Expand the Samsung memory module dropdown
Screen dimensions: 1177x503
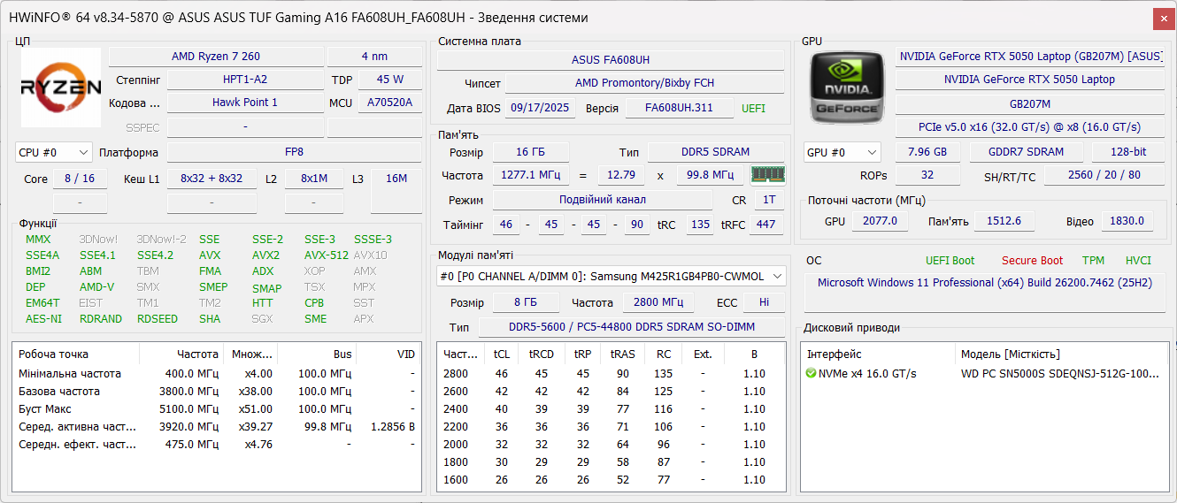tap(778, 277)
